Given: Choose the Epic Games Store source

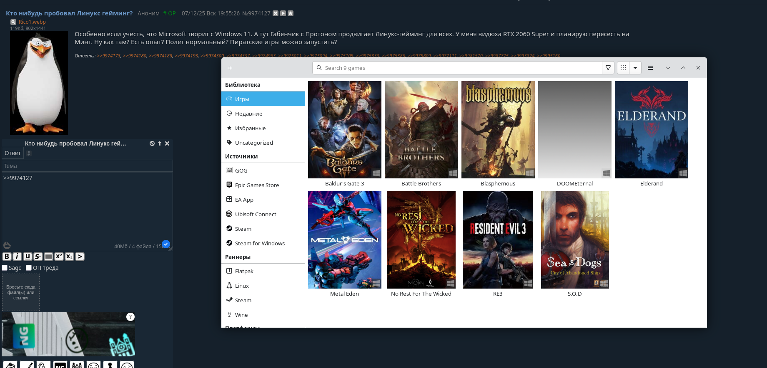Looking at the screenshot, I should click(x=263, y=185).
